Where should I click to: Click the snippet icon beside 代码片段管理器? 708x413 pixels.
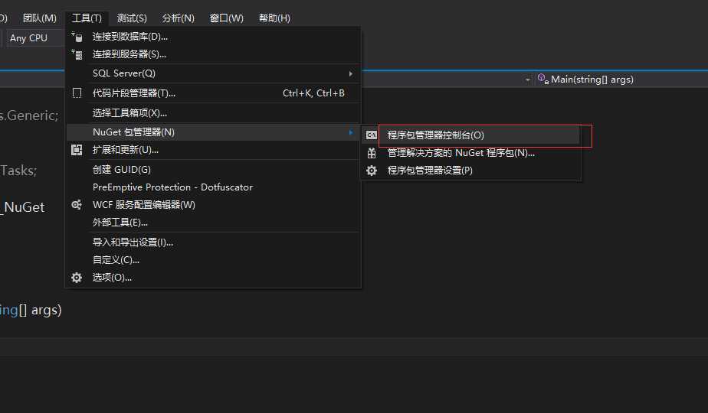(x=77, y=93)
